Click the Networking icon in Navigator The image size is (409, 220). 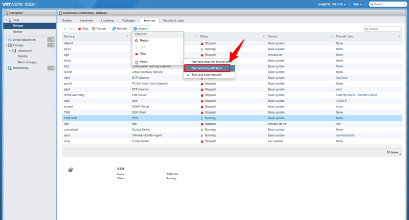(10, 68)
